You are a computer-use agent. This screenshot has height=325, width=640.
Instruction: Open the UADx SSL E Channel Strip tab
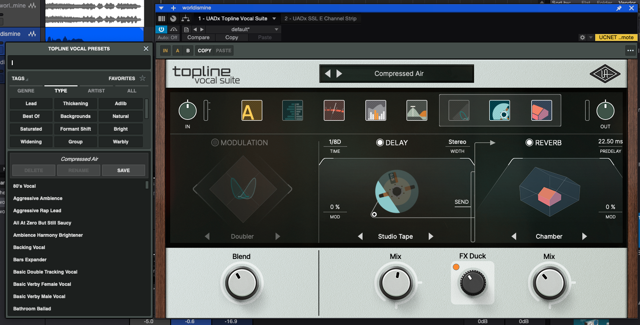click(x=320, y=18)
